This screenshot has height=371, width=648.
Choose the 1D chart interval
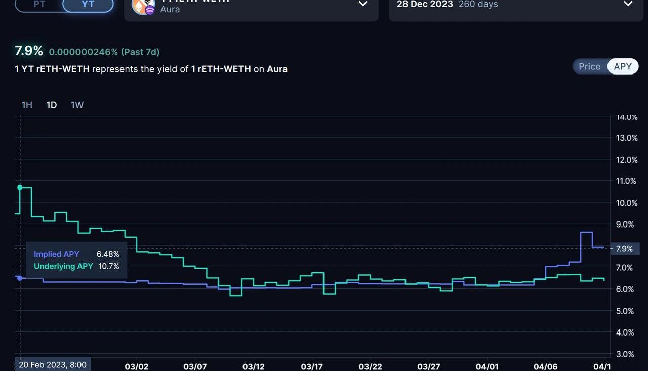point(52,105)
